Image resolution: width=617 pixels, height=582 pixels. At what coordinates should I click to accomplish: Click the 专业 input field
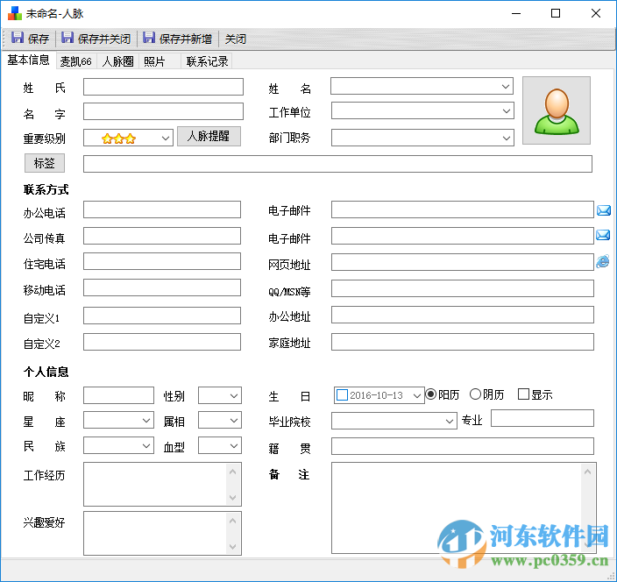point(543,418)
